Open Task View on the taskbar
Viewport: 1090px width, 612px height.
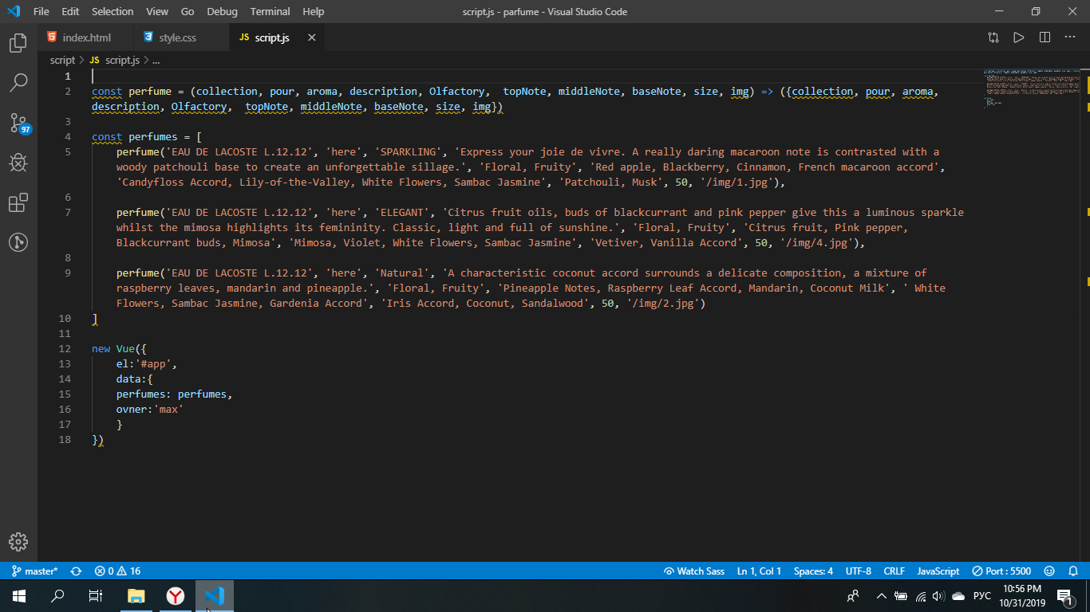(96, 596)
